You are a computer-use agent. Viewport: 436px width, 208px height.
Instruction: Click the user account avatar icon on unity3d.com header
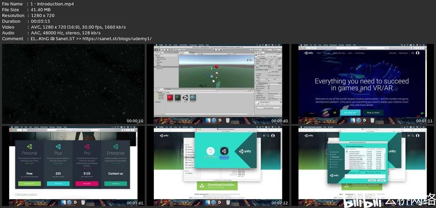click(x=418, y=53)
